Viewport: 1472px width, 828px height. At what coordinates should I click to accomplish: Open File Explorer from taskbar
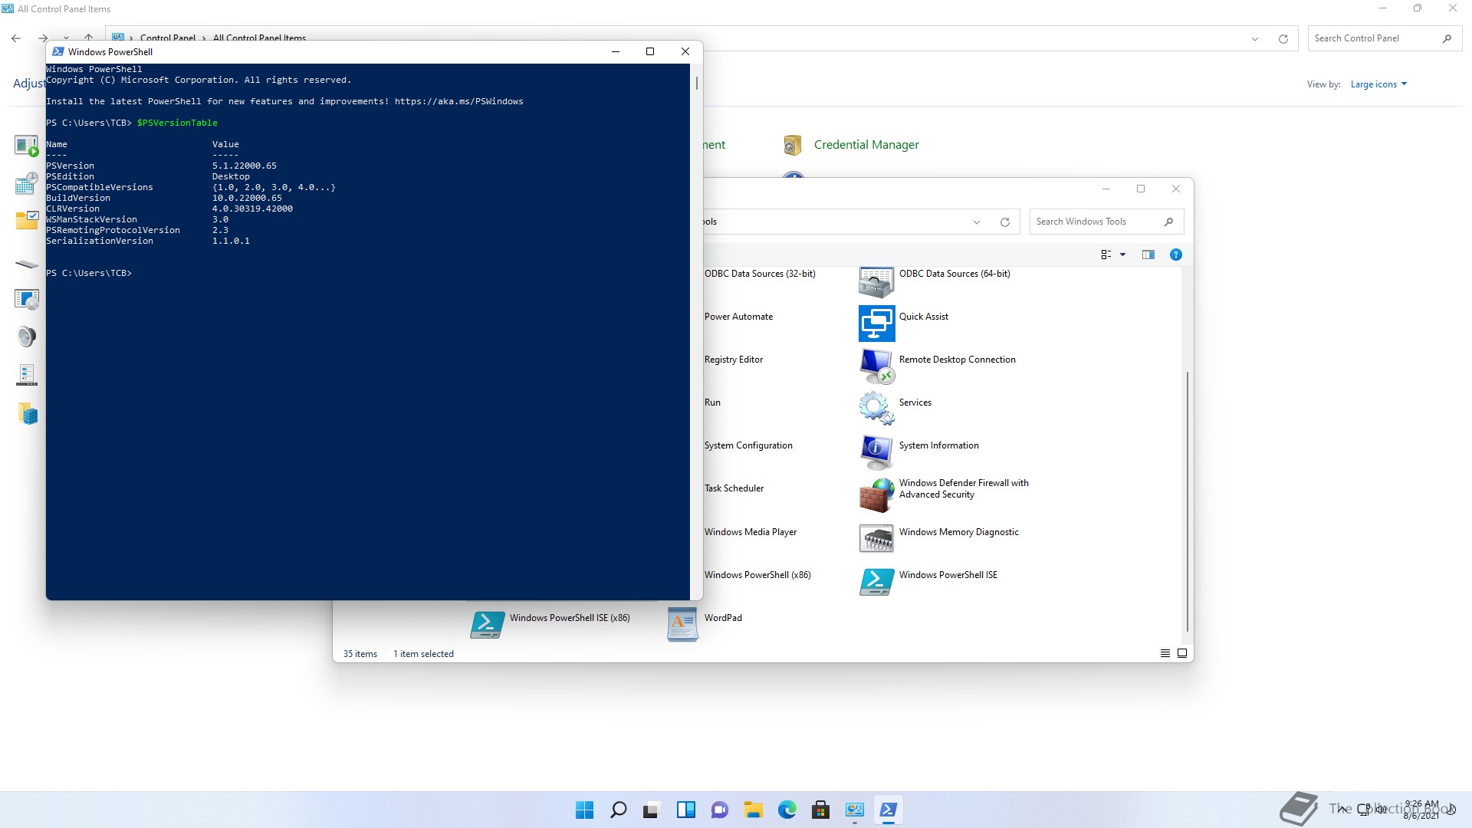[753, 810]
